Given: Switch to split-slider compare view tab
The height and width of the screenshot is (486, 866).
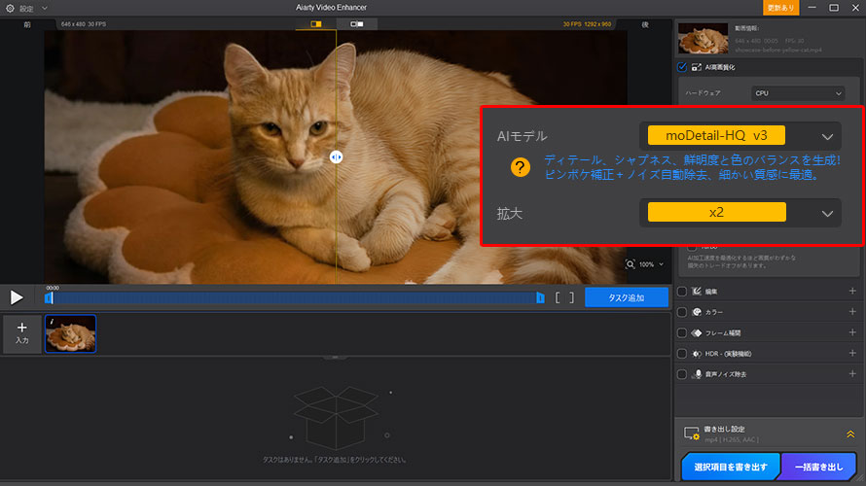Looking at the screenshot, I should pyautogui.click(x=316, y=24).
